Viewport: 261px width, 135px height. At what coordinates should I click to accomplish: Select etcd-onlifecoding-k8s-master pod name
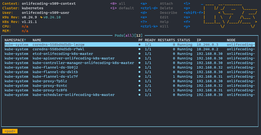tap(63, 54)
